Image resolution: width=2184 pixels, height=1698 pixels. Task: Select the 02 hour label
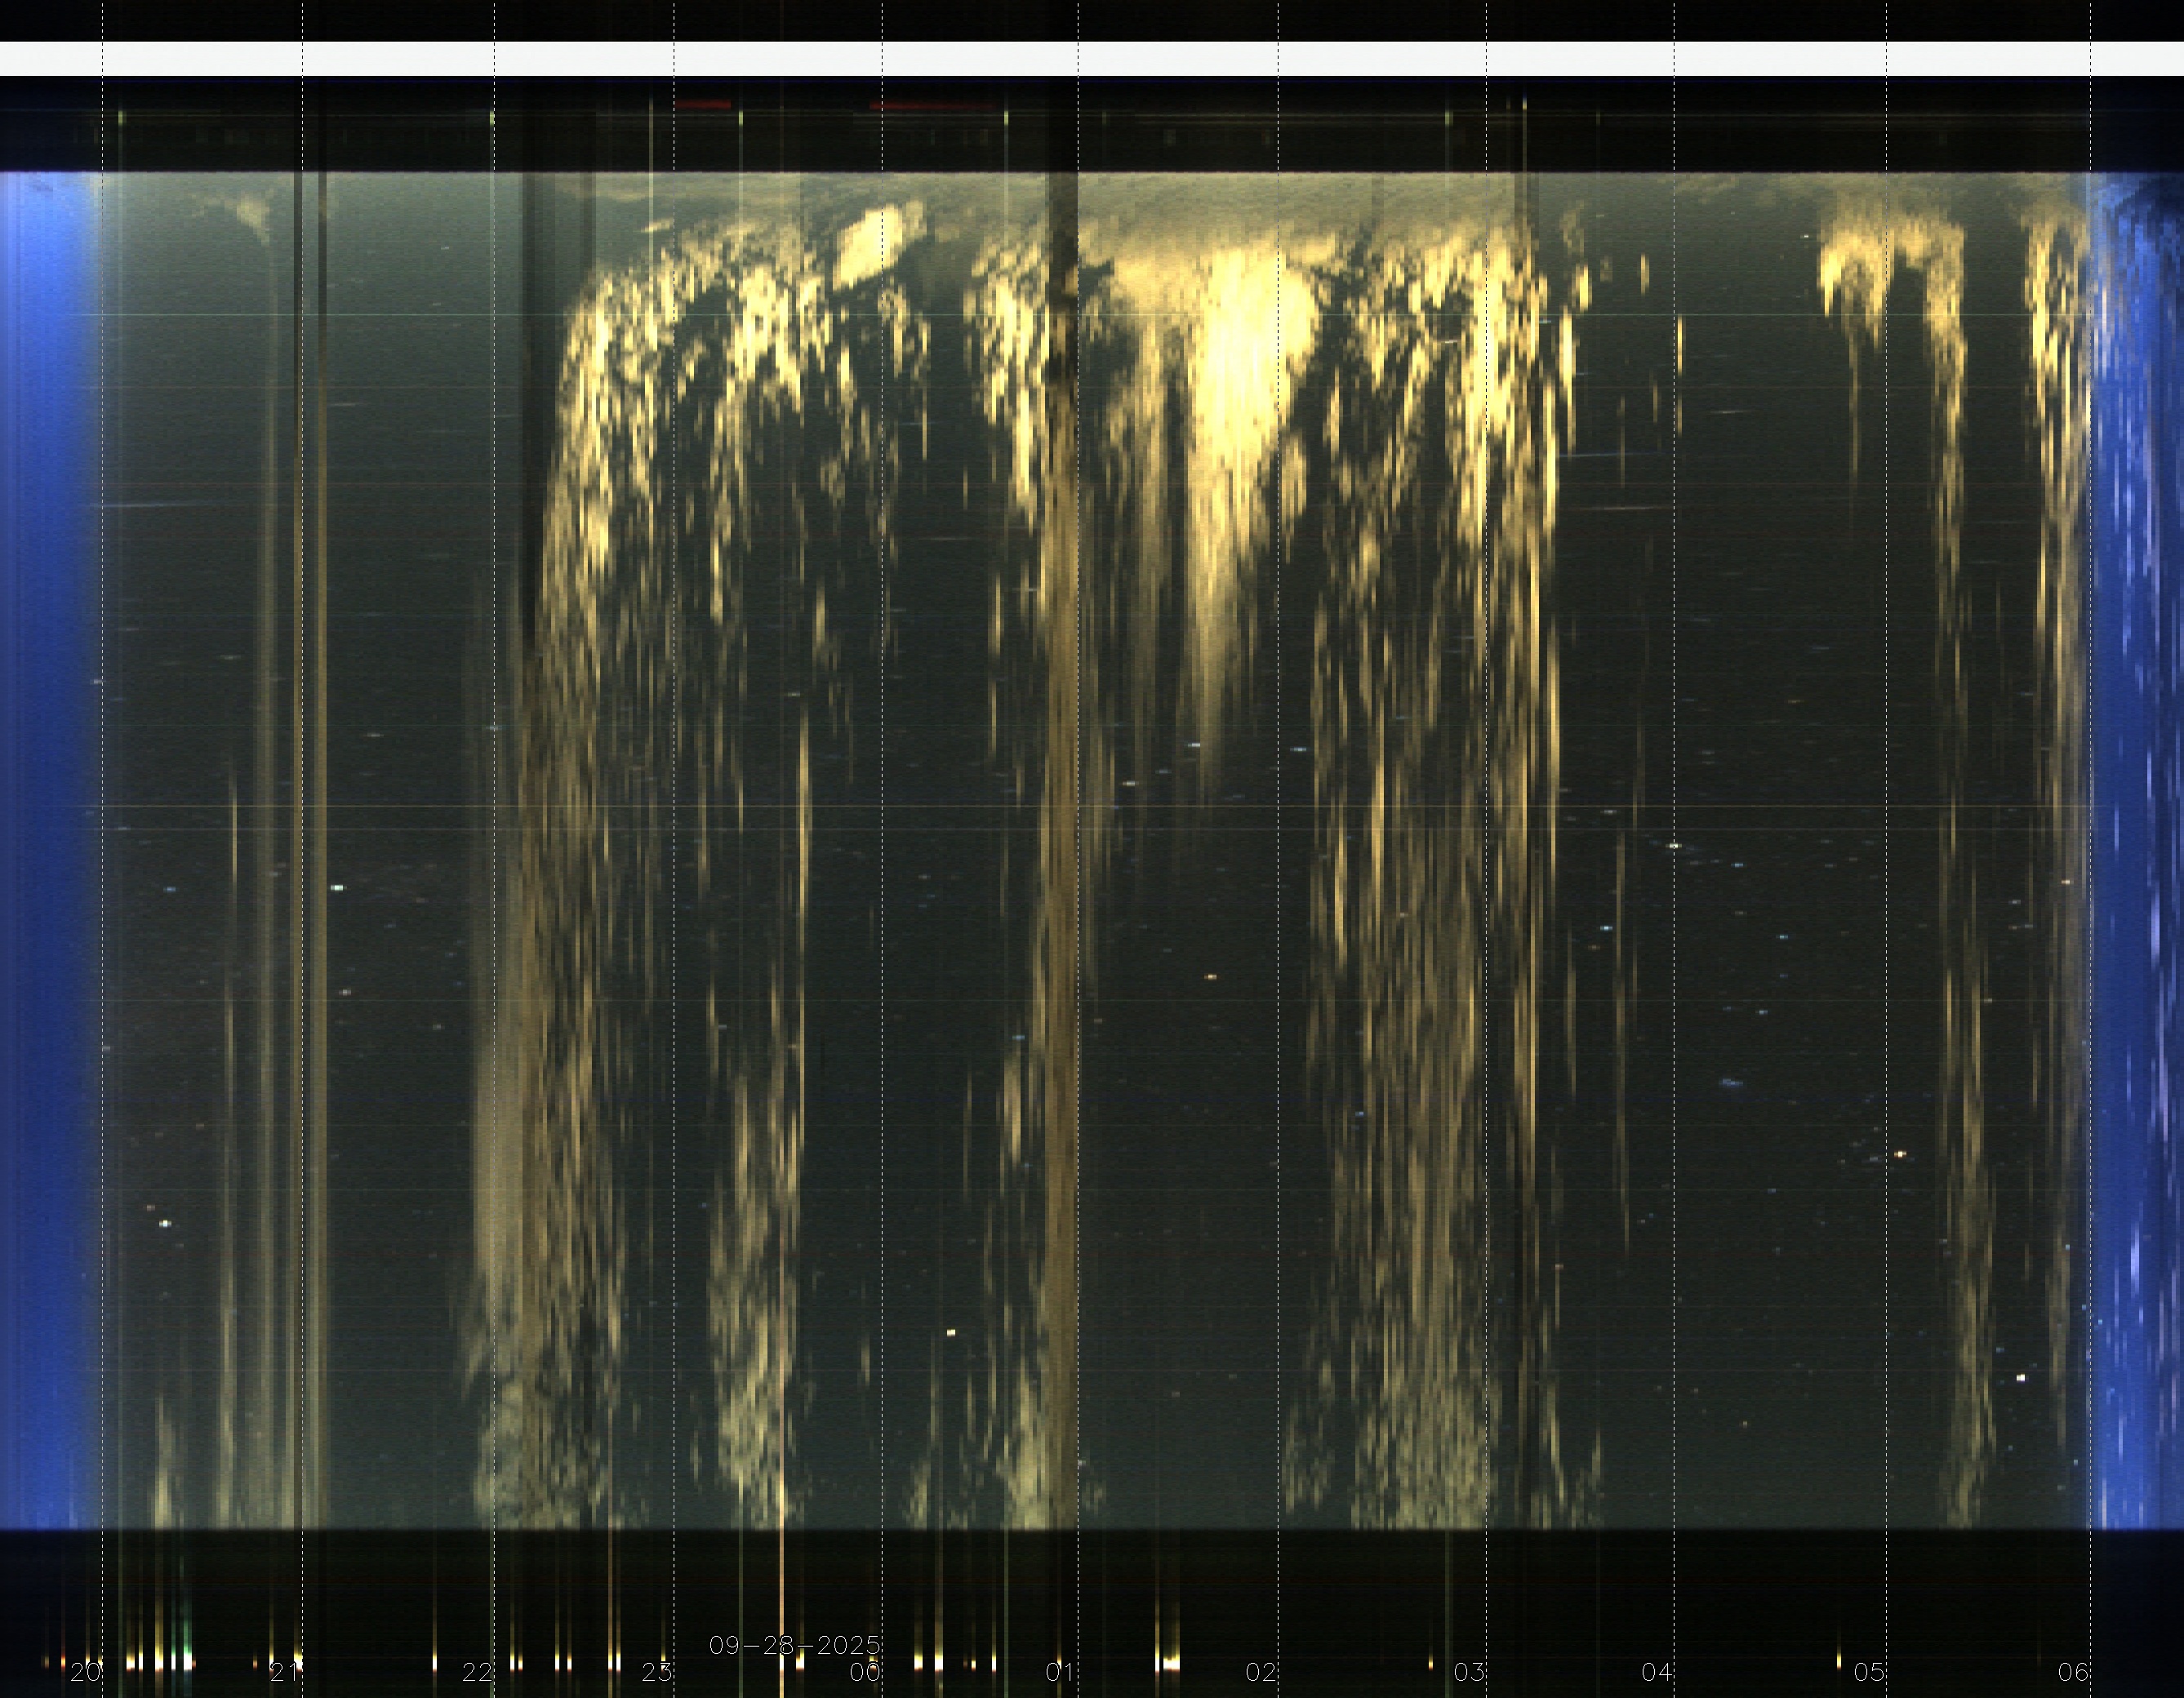pos(1261,1671)
